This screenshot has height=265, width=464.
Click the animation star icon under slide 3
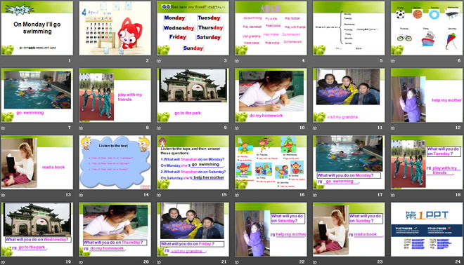click(x=159, y=61)
